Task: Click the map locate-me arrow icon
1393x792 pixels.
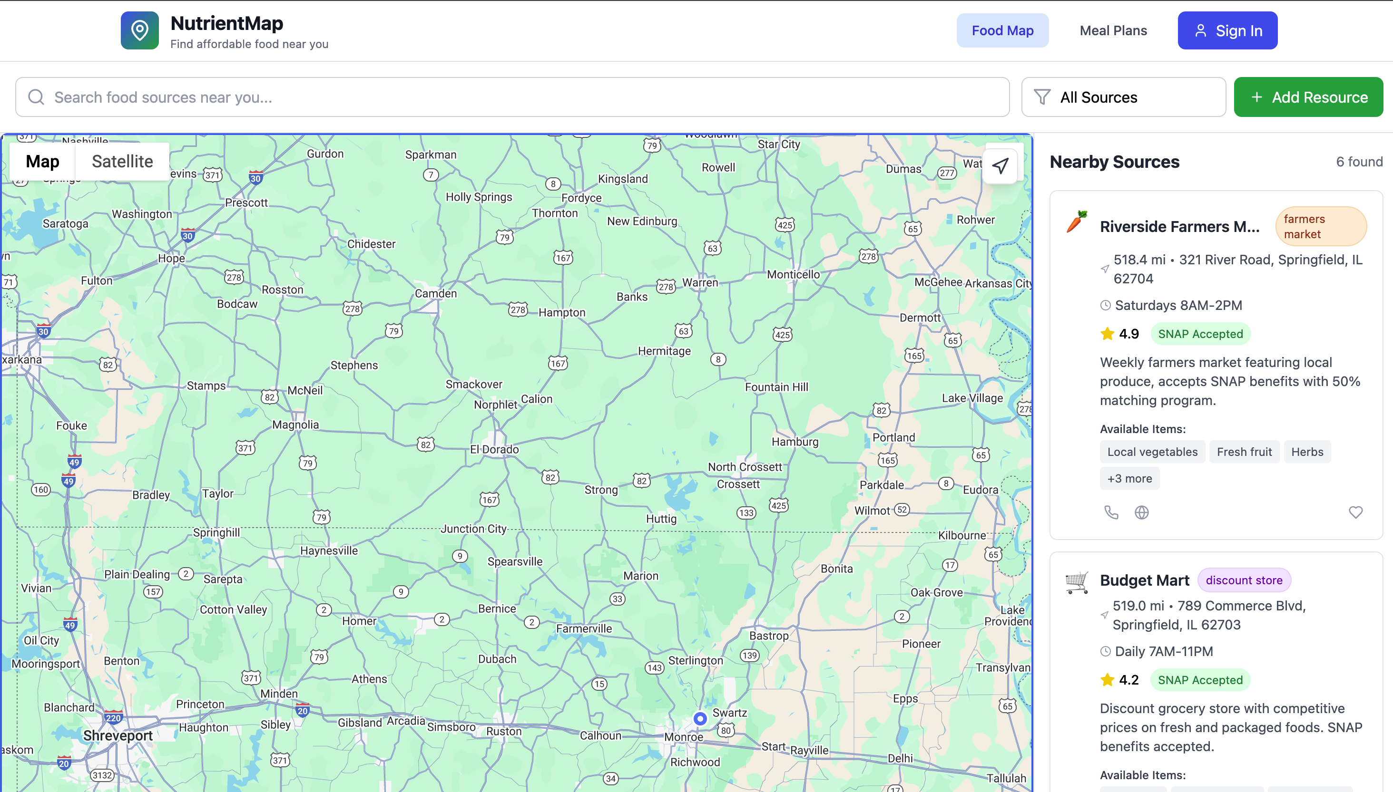Action: 1000,166
